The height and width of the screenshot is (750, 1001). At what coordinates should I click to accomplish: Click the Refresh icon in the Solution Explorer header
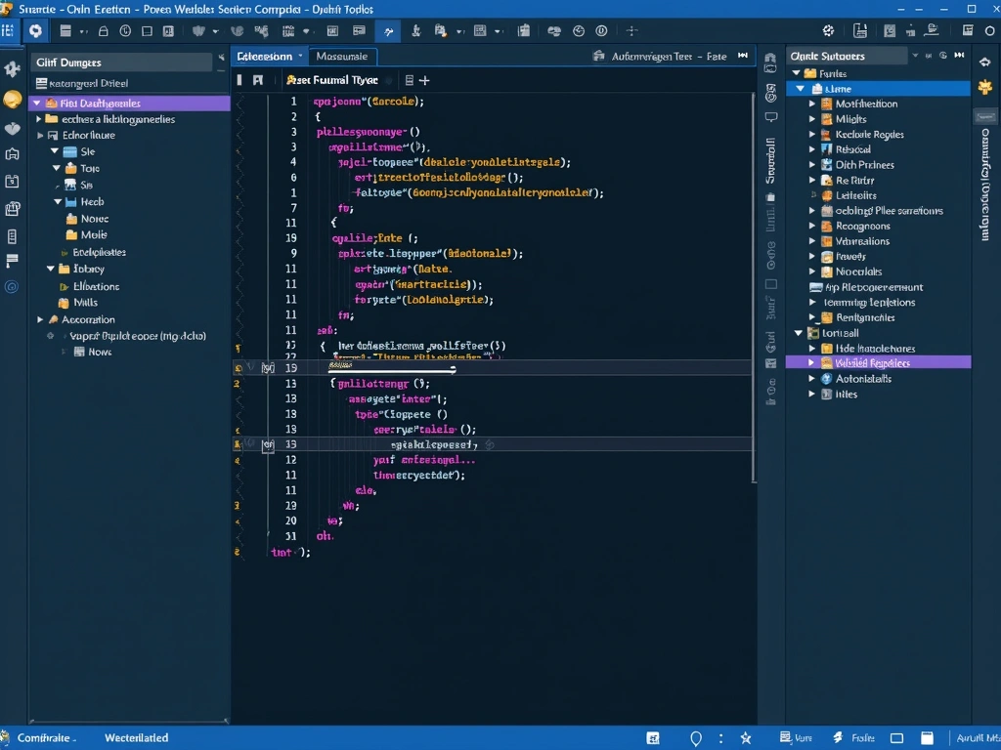(x=944, y=56)
